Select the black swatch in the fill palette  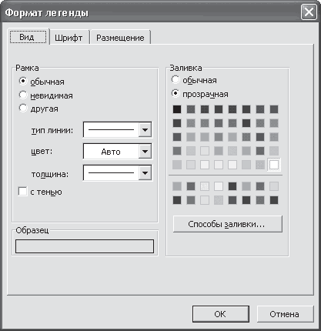point(177,109)
